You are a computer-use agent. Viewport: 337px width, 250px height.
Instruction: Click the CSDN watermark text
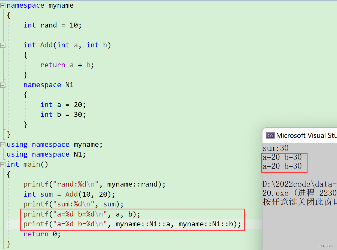(325, 246)
